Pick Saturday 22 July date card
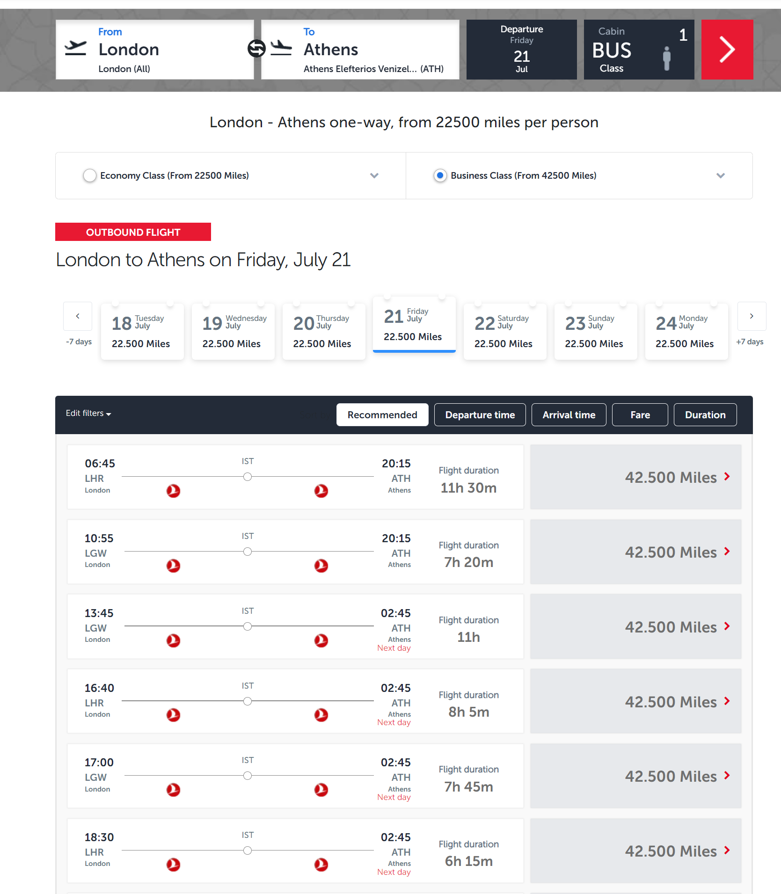The height and width of the screenshot is (894, 781). pos(504,331)
